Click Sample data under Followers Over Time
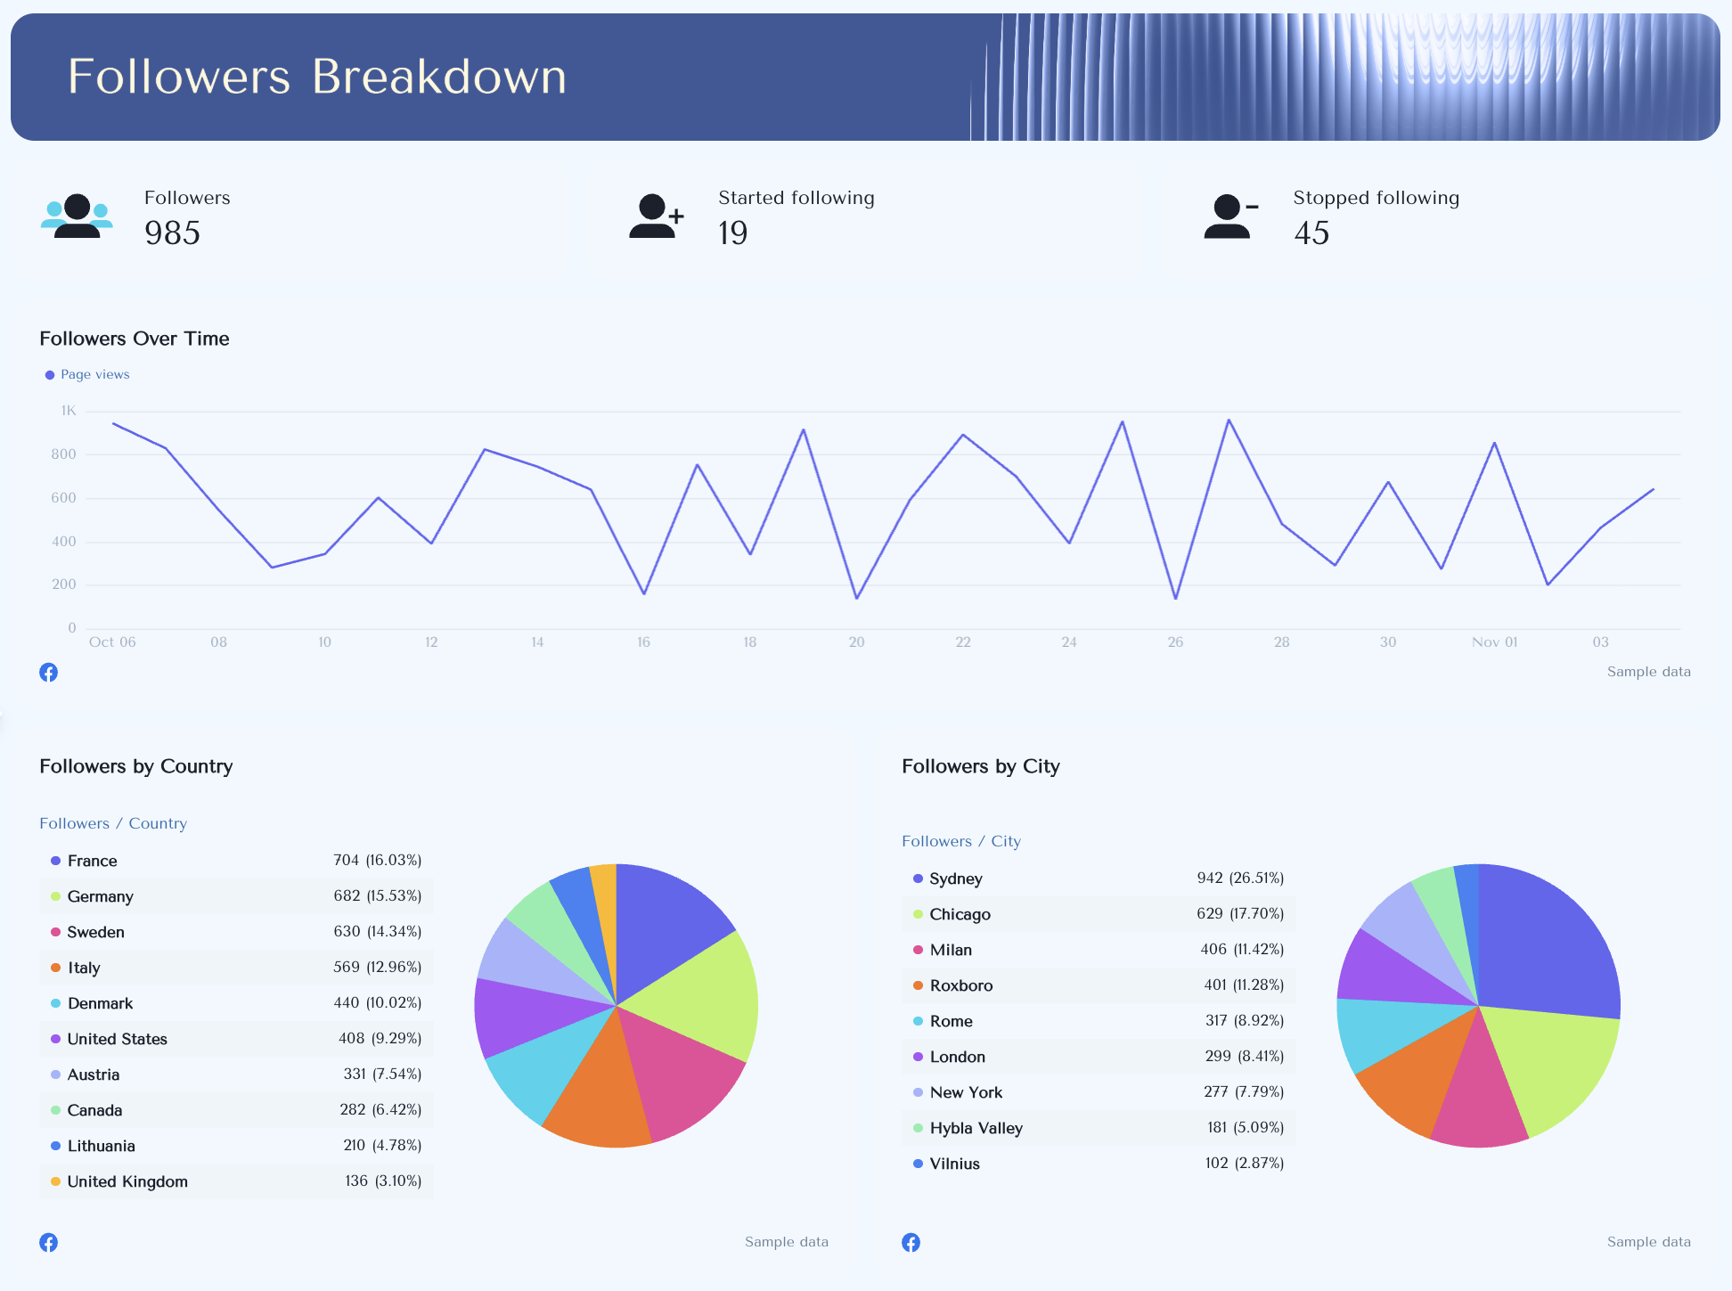The height and width of the screenshot is (1291, 1732). coord(1648,672)
